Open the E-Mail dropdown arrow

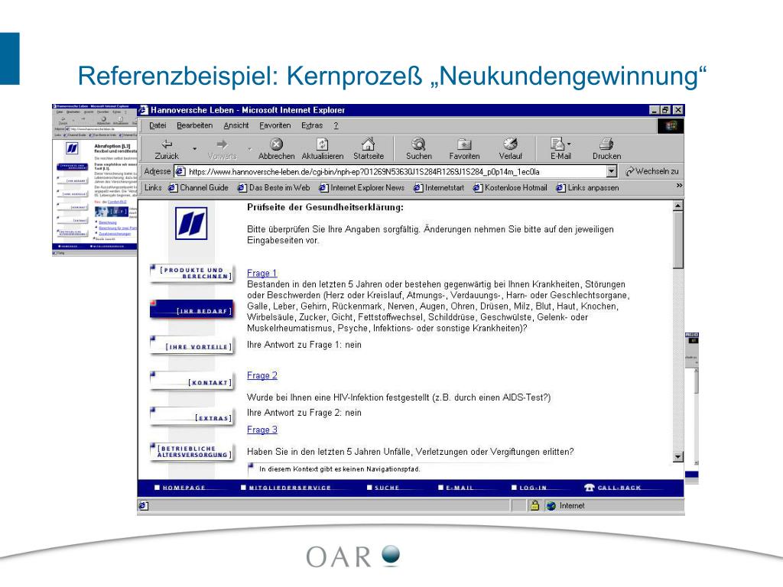tap(569, 144)
